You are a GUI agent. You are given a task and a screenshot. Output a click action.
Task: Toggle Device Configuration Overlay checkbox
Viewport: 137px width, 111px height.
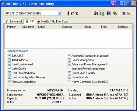point(9,77)
